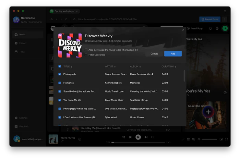Viewport: 240px width, 159px height.
Task: Uncheck You Raise Me Up checkbox
Action: click(60, 100)
